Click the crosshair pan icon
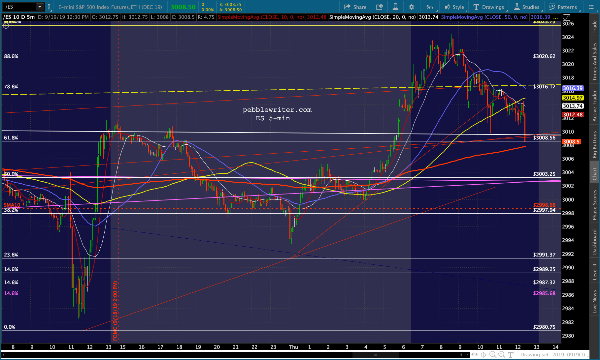This screenshot has height=360, width=600. (x=483, y=355)
